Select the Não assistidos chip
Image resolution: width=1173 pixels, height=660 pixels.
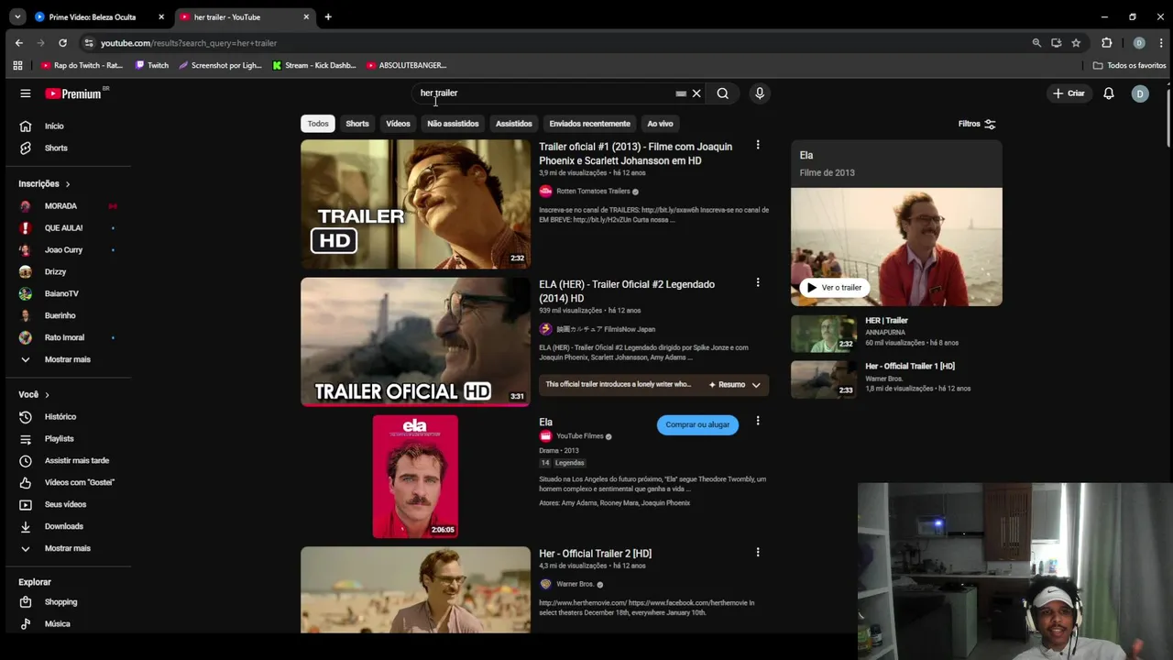click(453, 124)
